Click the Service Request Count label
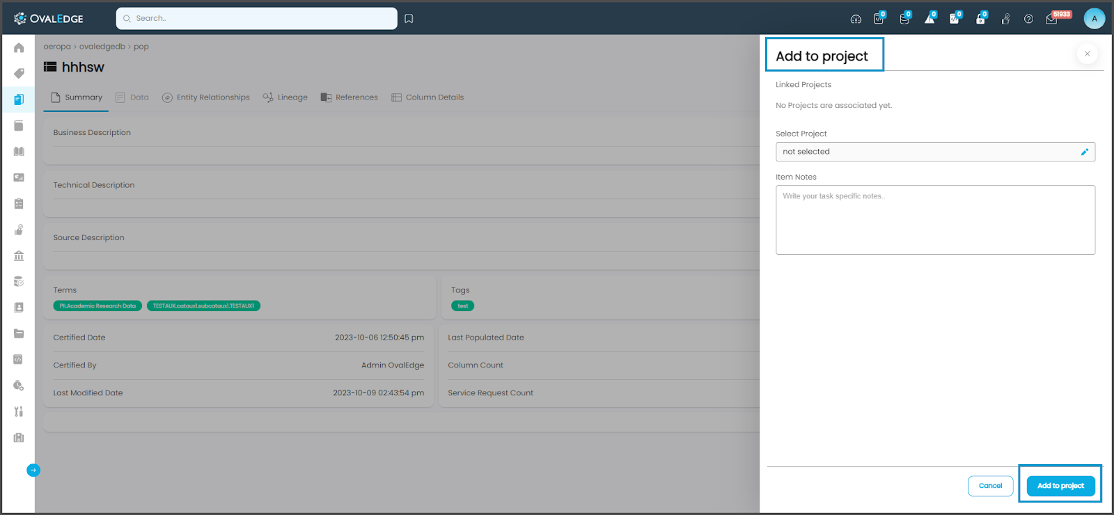 (x=491, y=393)
